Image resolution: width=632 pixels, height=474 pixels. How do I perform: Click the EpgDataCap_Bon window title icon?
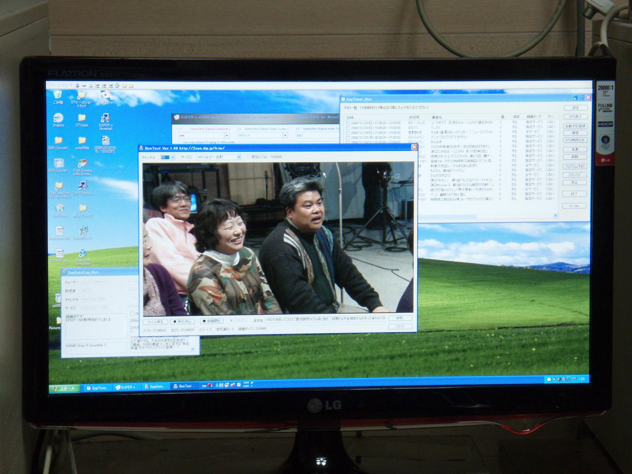[x=65, y=272]
